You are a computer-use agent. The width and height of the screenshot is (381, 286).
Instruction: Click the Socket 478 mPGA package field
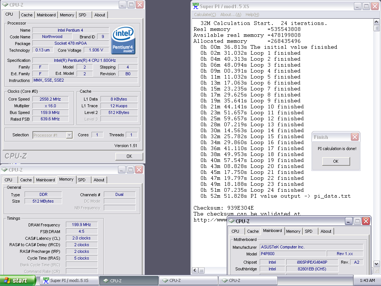[x=71, y=43]
